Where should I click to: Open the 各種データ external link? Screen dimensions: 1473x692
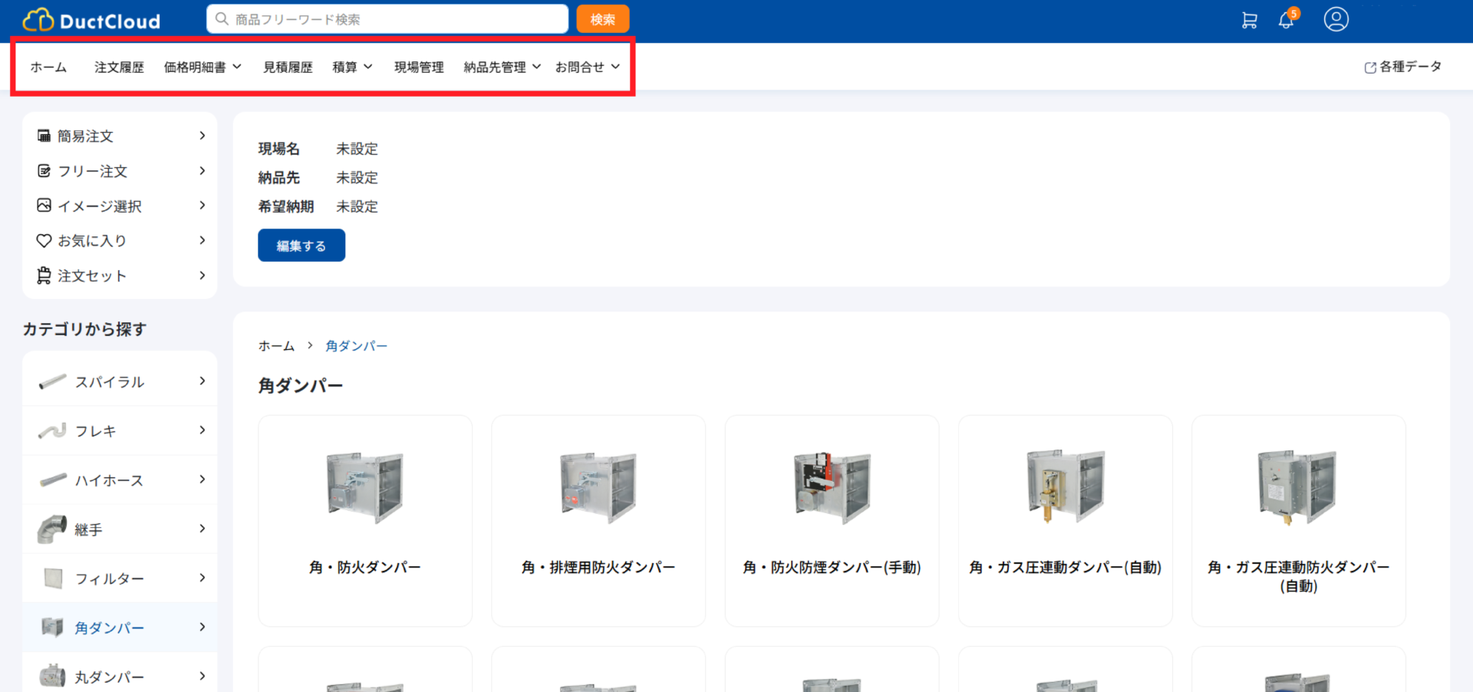[x=1402, y=67]
